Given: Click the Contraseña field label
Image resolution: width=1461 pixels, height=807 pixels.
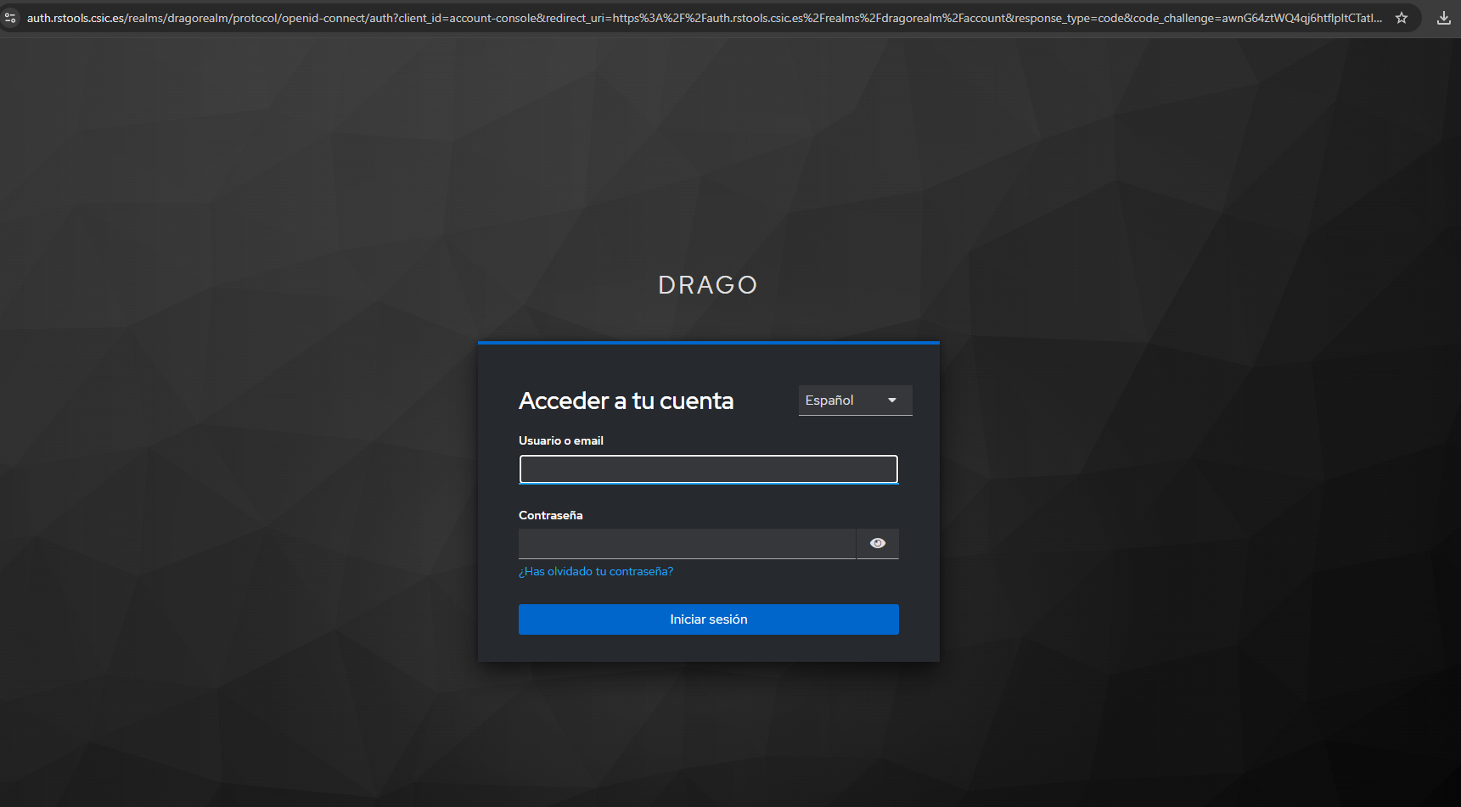Looking at the screenshot, I should pos(550,515).
